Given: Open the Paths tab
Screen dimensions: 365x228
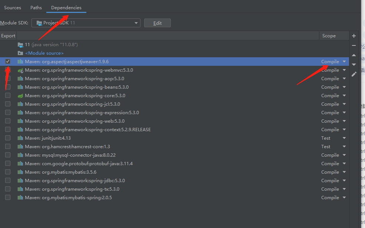Looking at the screenshot, I should pyautogui.click(x=36, y=7).
